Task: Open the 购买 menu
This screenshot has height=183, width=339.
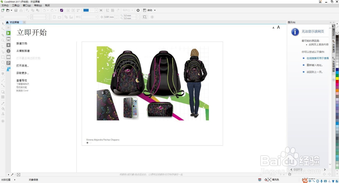Action: [x=47, y=5]
